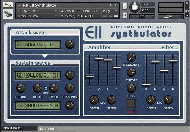
Task: Click the knob beside SMOOTH SYNTH
Action: (x=70, y=105)
